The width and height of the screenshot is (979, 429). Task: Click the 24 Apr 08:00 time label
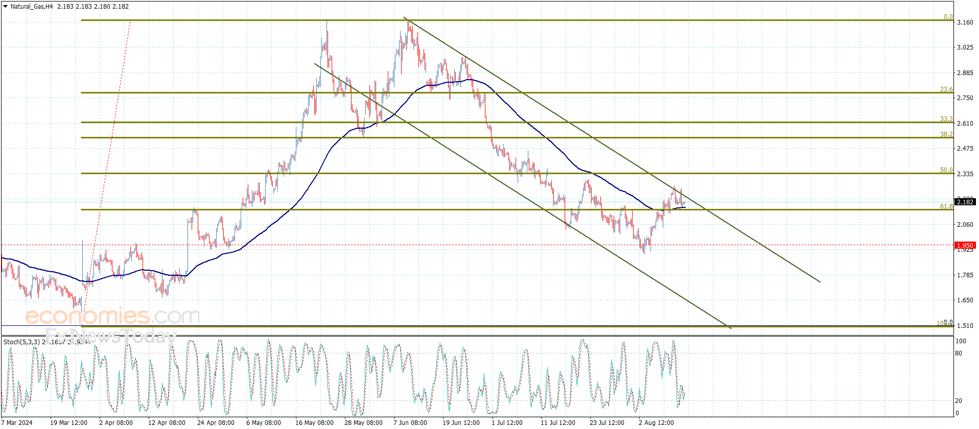coord(216,423)
